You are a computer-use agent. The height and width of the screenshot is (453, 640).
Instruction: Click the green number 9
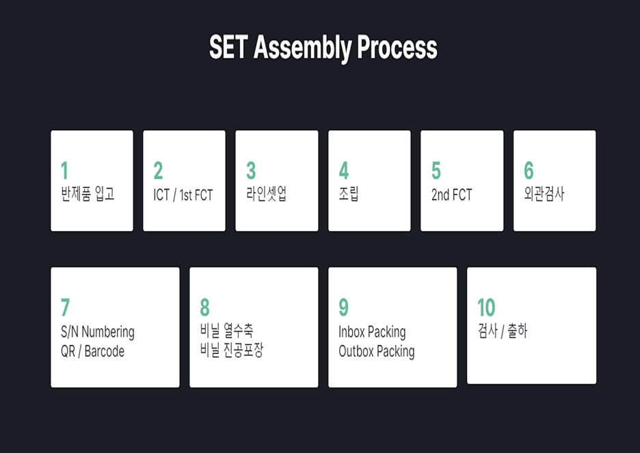pyautogui.click(x=344, y=307)
